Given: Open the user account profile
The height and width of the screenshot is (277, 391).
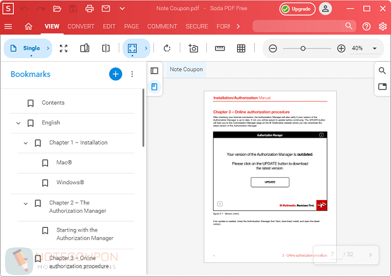Looking at the screenshot, I should tap(325, 9).
